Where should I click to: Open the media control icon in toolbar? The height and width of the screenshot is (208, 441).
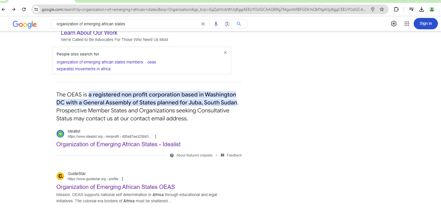(x=411, y=9)
